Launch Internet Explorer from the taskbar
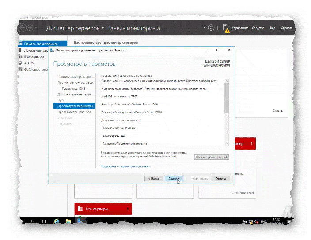Viewport: 311px width, 240px height. click(x=56, y=221)
